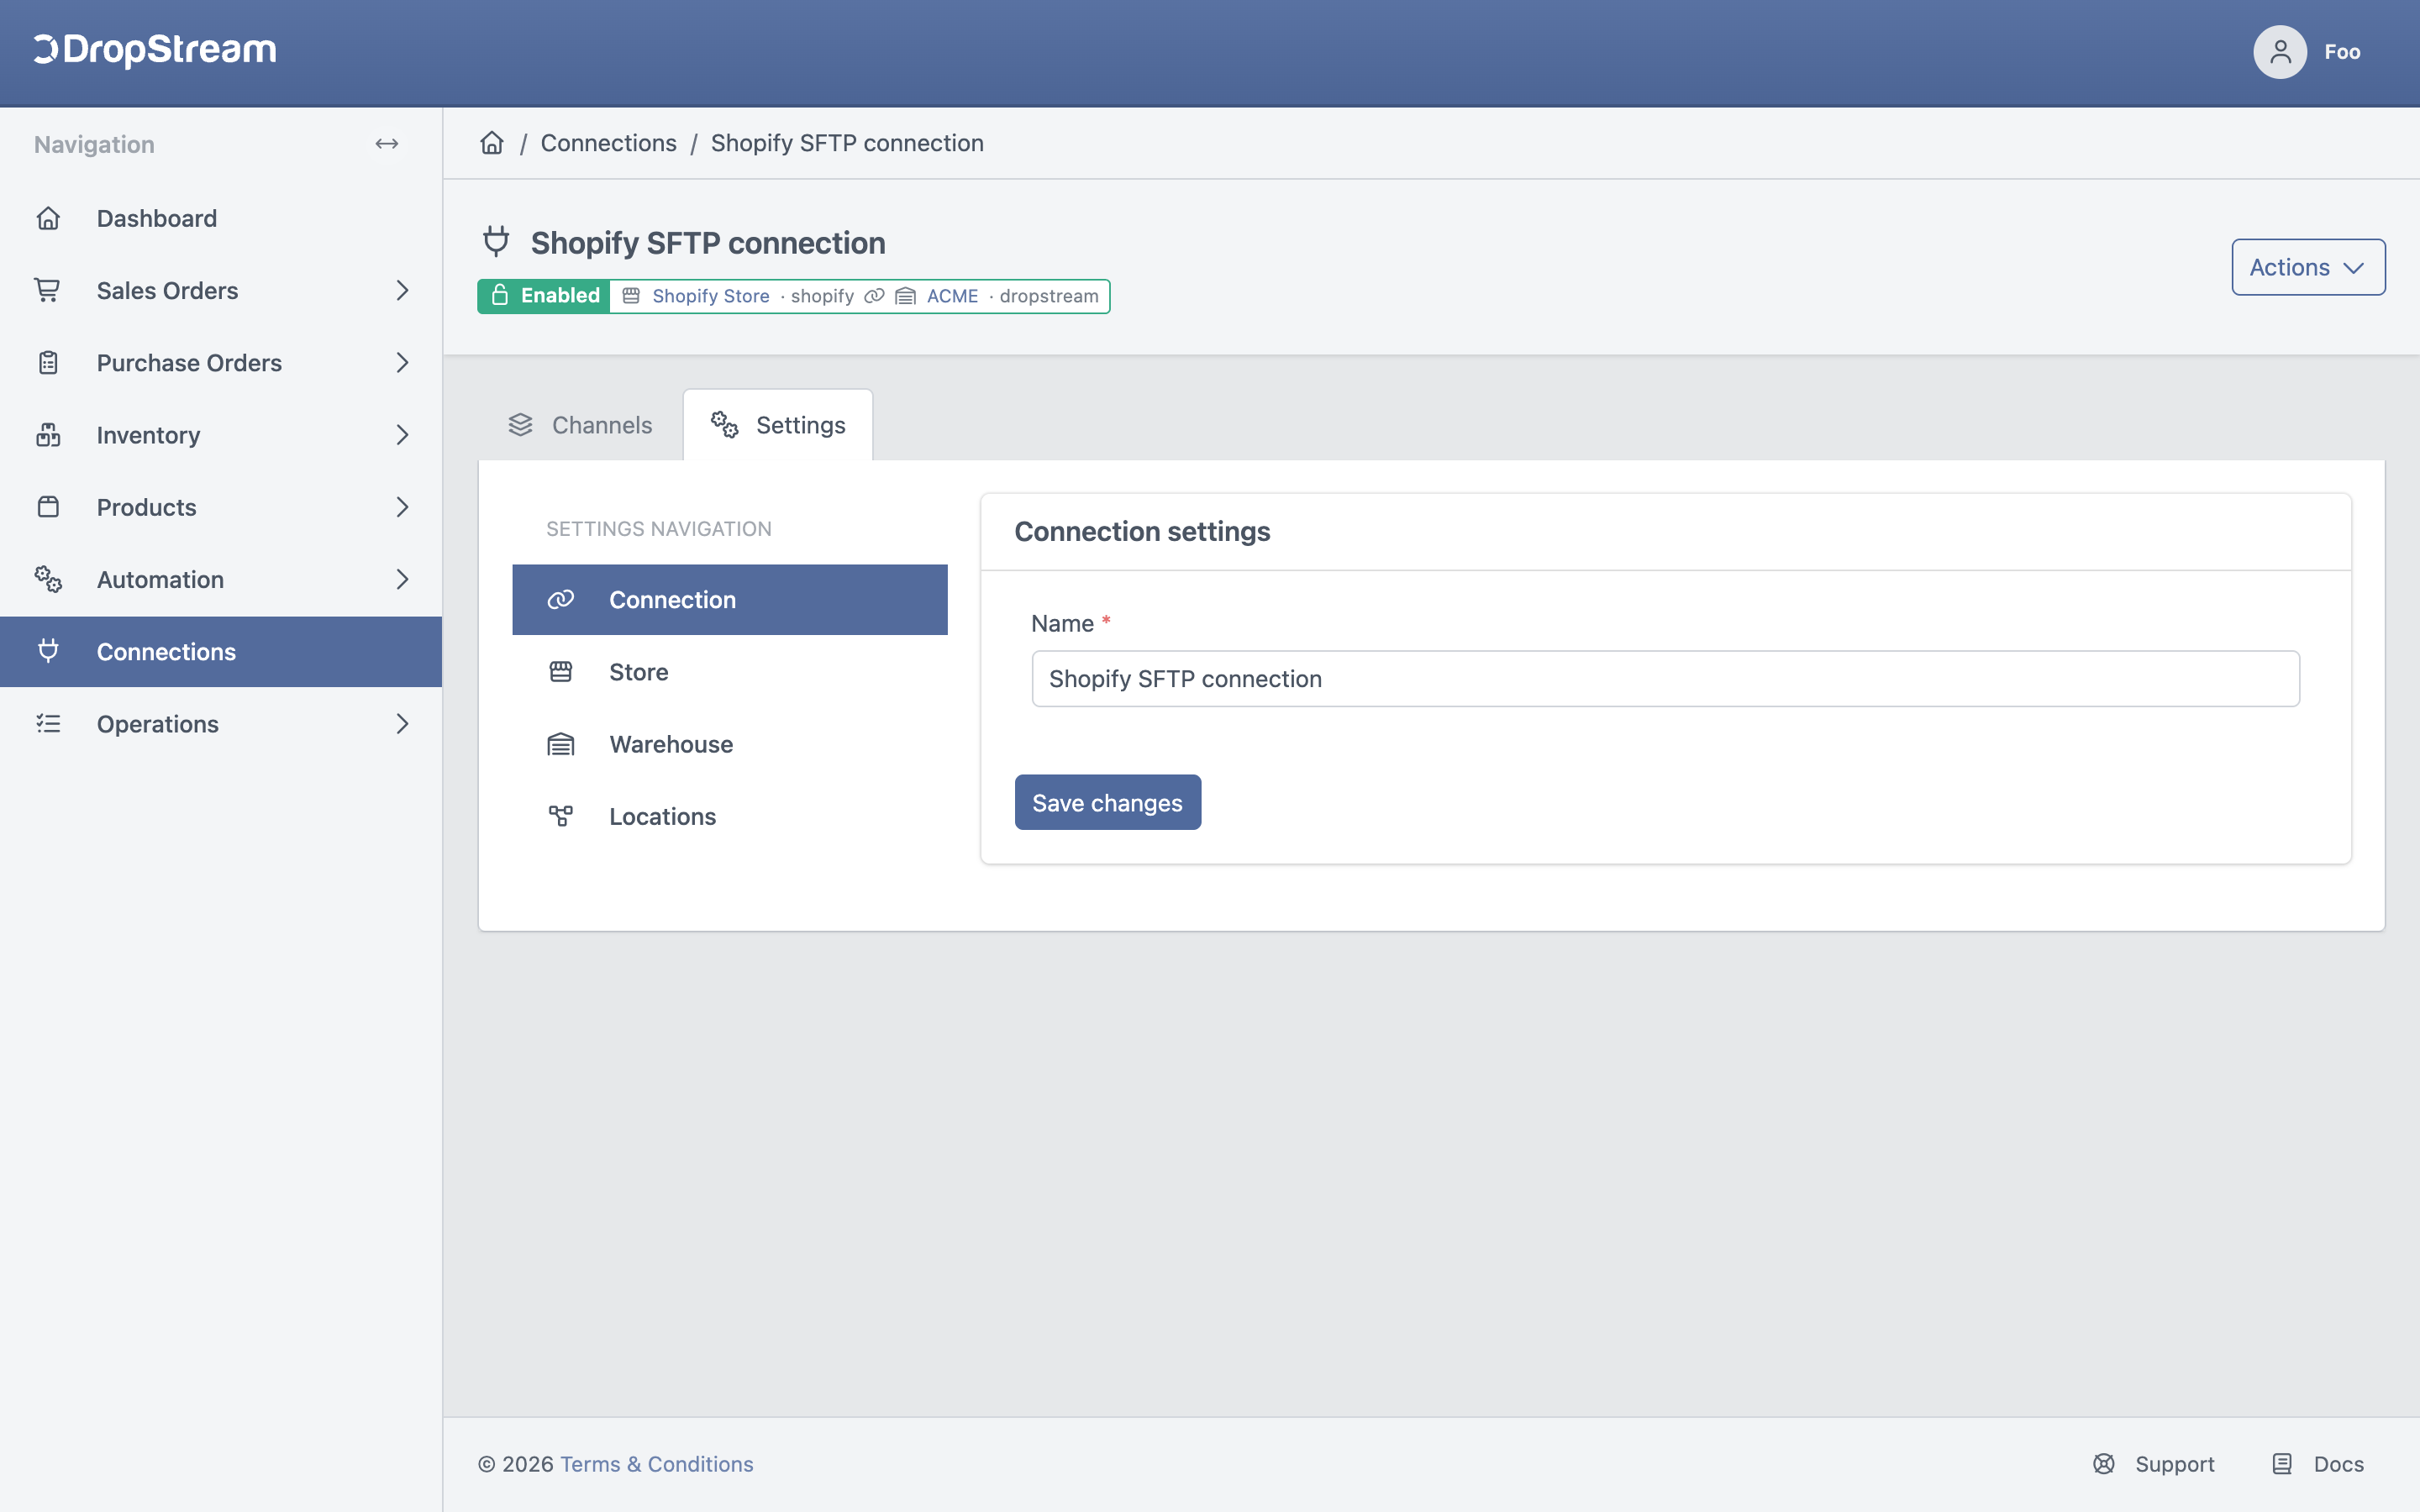Select Locations in settings navigation
This screenshot has width=2420, height=1512.
click(730, 816)
